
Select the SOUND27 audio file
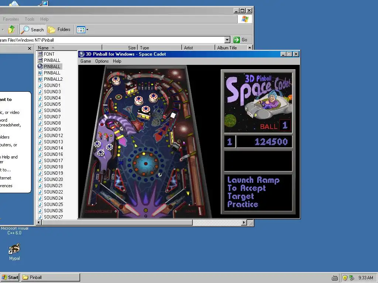pos(51,217)
